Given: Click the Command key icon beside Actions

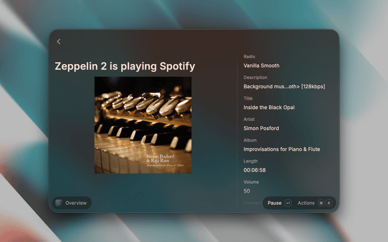Looking at the screenshot, I should (x=321, y=203).
